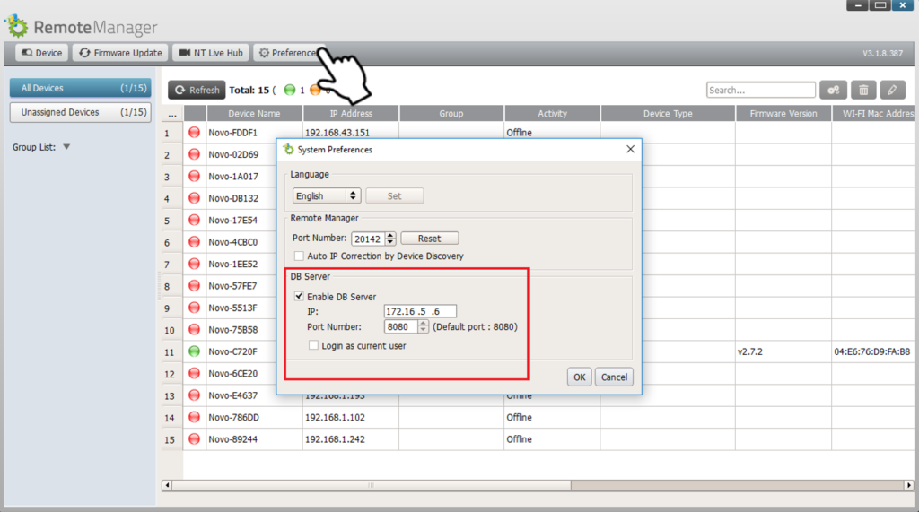Click the red status icon of Novo-786DD
This screenshot has height=512, width=919.
pos(194,417)
